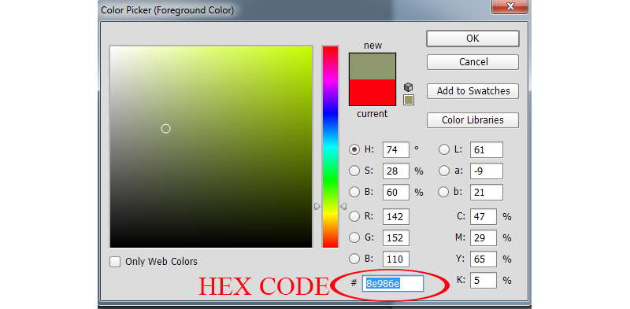This screenshot has height=309, width=630.
Task: Select the G green radio button
Action: [x=354, y=238]
